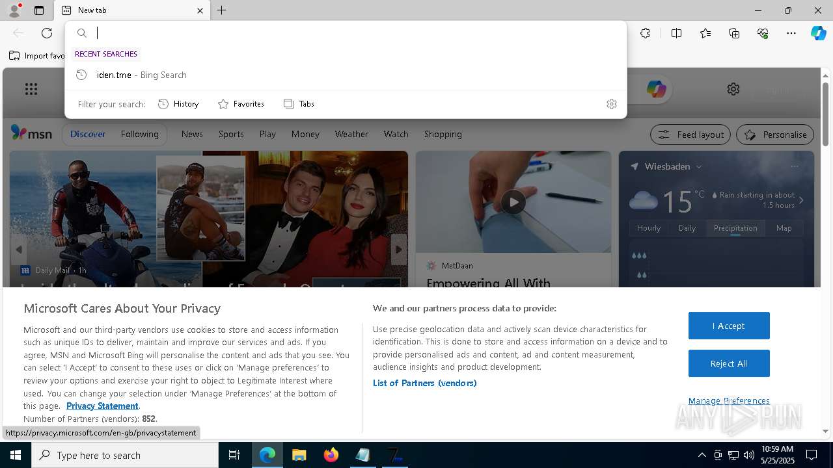Click the Copilot logo on the page
Viewport: 833px width, 468px height.
(x=656, y=89)
